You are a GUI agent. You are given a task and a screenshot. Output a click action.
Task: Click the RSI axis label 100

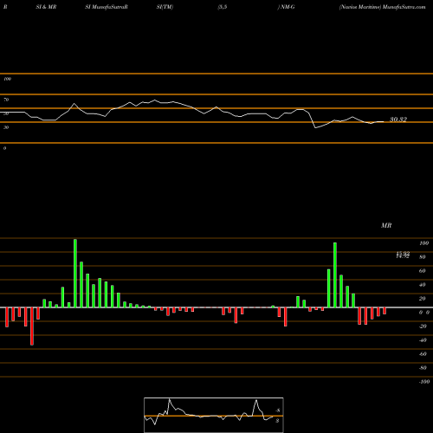click(7, 79)
